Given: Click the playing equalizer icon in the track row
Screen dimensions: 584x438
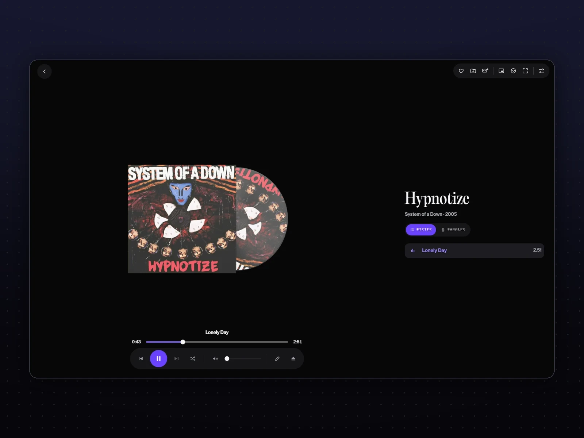Looking at the screenshot, I should [413, 251].
